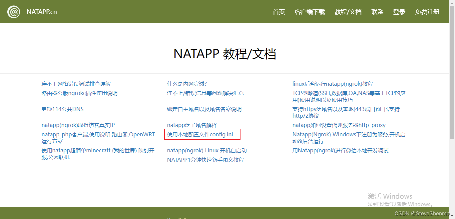The height and width of the screenshot is (219, 455).
Task: Open NATAPP1分钟快速新手图文教程 link
Action: (206, 160)
